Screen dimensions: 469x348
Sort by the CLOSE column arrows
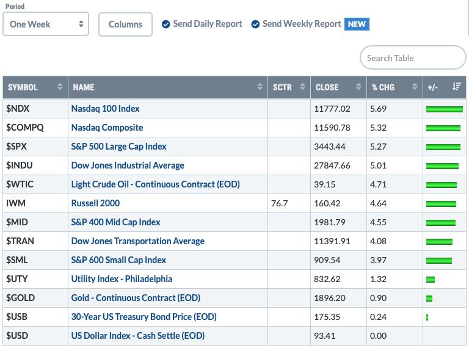(x=358, y=87)
